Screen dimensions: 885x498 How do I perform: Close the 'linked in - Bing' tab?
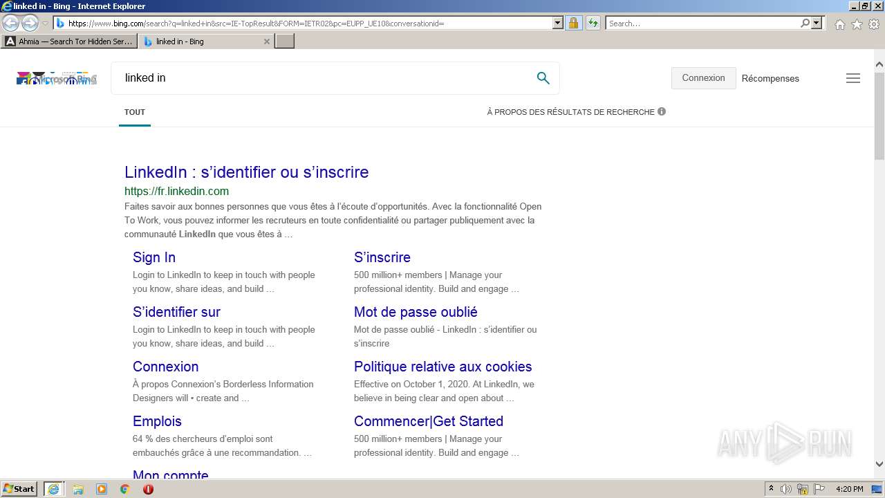pyautogui.click(x=267, y=41)
